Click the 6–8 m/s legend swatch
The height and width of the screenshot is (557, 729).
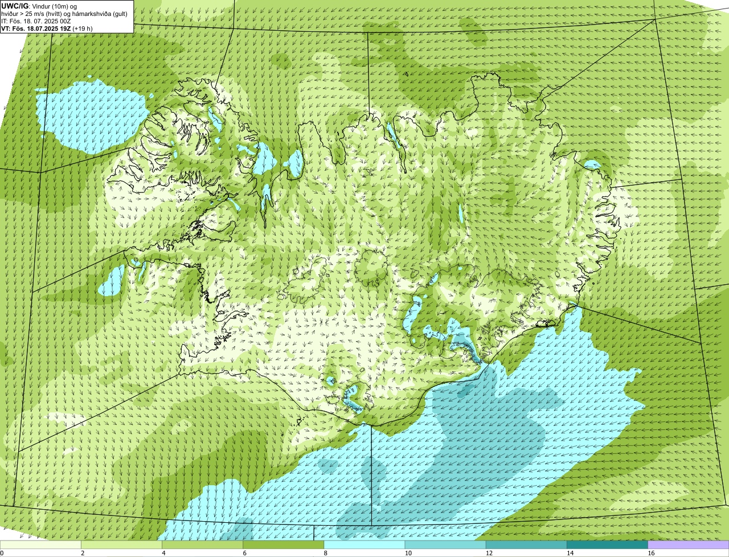284,544
